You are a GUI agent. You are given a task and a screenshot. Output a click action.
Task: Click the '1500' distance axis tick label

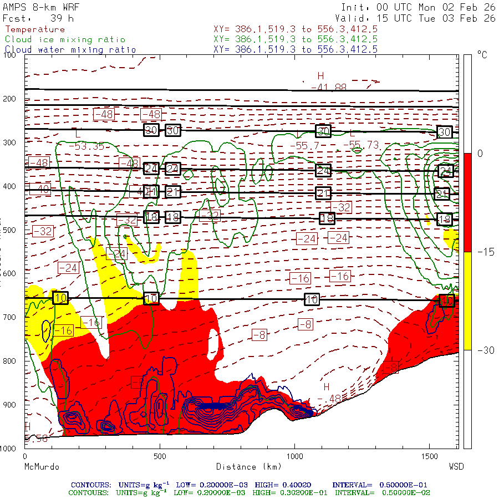430,457
